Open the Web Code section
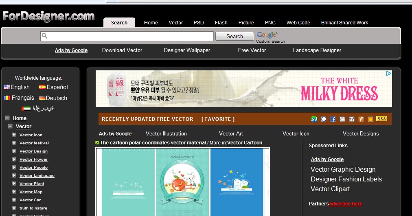 (x=298, y=23)
